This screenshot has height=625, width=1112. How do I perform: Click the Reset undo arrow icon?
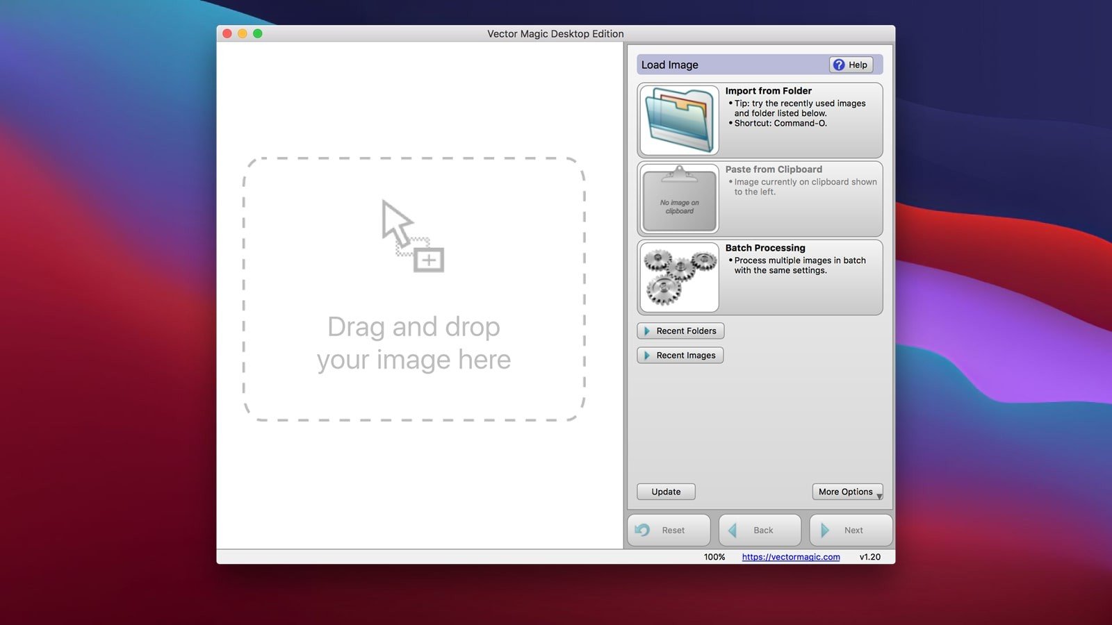tap(643, 530)
